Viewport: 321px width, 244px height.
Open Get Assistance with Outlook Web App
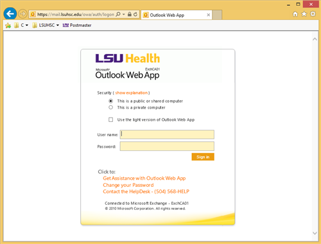pos(144,179)
